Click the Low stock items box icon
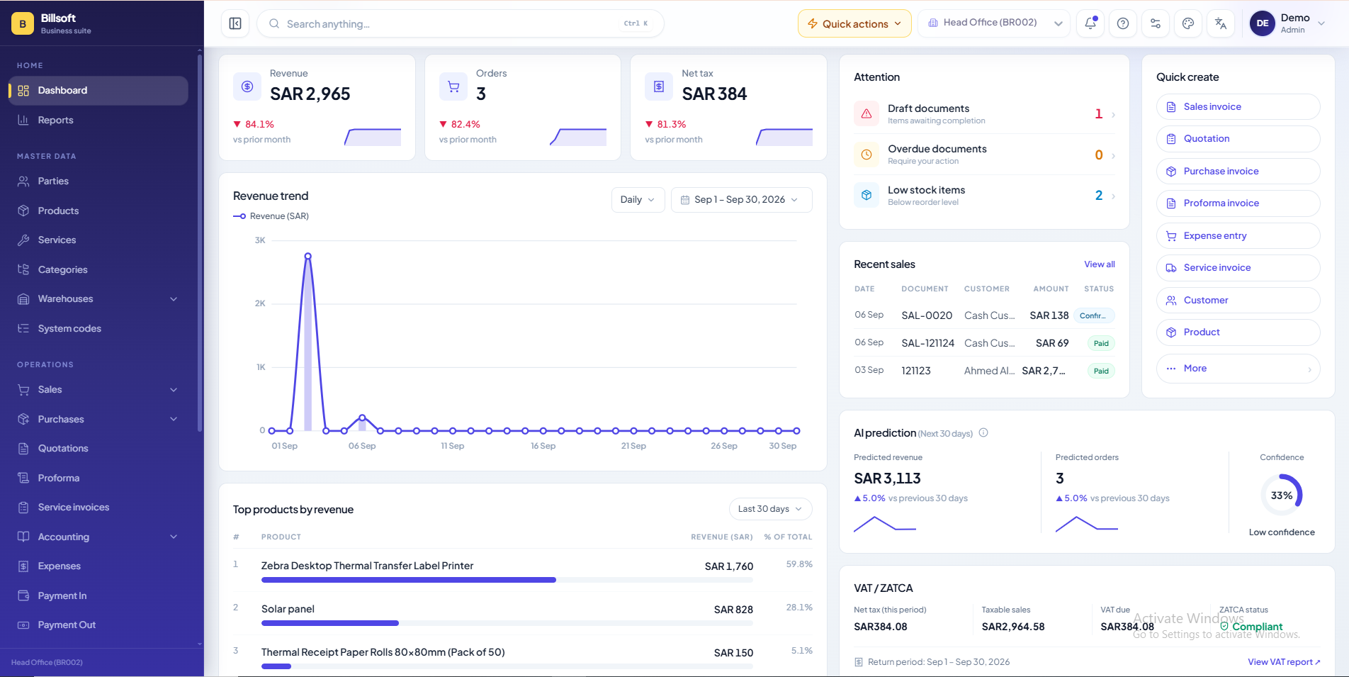Image resolution: width=1349 pixels, height=677 pixels. click(x=867, y=195)
